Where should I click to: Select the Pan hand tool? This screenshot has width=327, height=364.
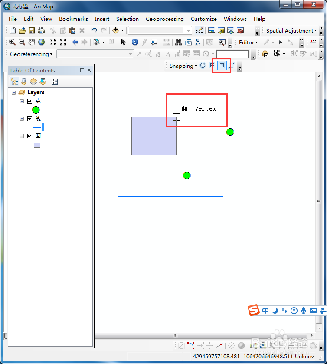[32, 42]
